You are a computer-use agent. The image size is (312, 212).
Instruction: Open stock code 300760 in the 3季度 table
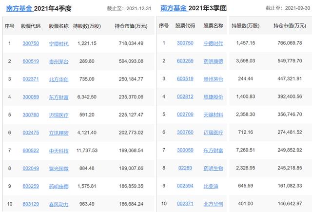tap(185, 132)
